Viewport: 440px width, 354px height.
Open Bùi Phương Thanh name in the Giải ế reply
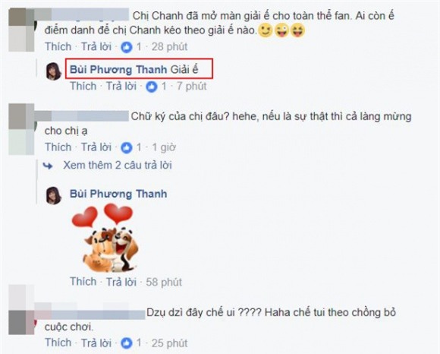[x=118, y=69]
